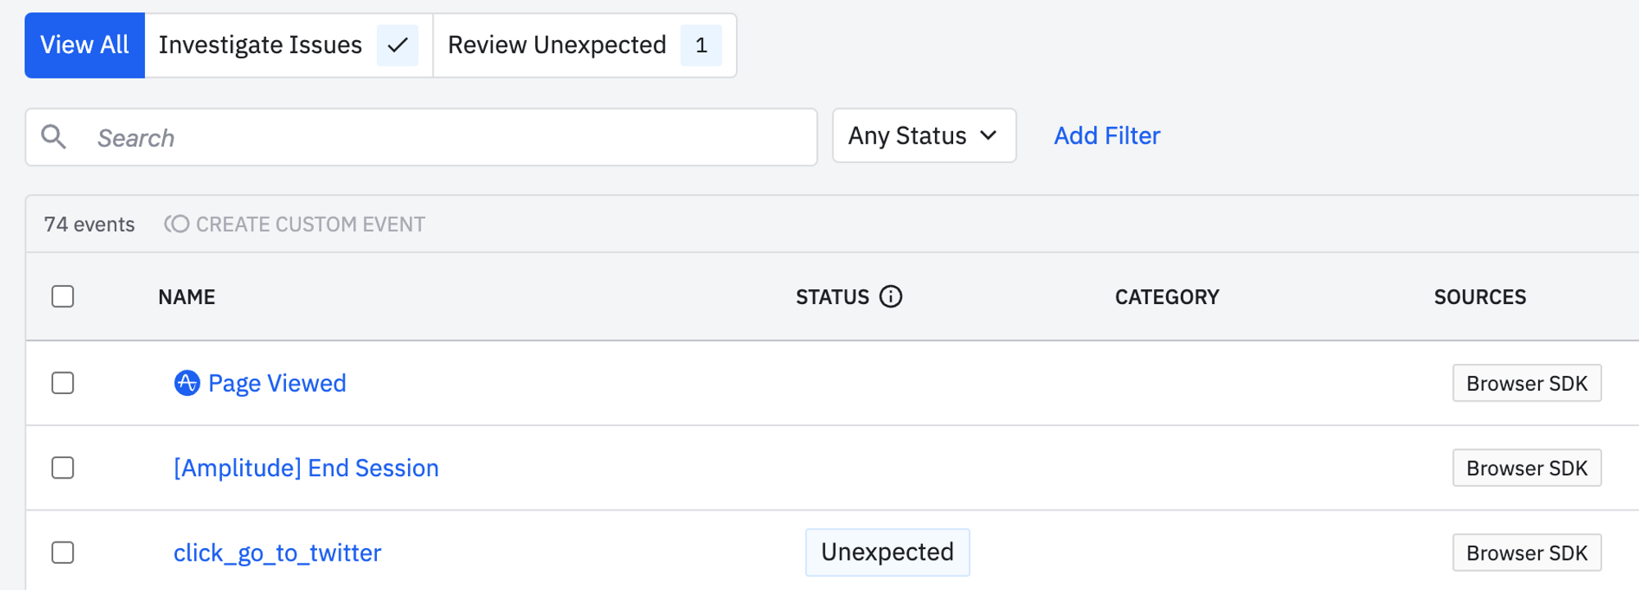1639x590 pixels.
Task: Click the Amplitude logo beside Page Viewed
Action: click(x=187, y=383)
